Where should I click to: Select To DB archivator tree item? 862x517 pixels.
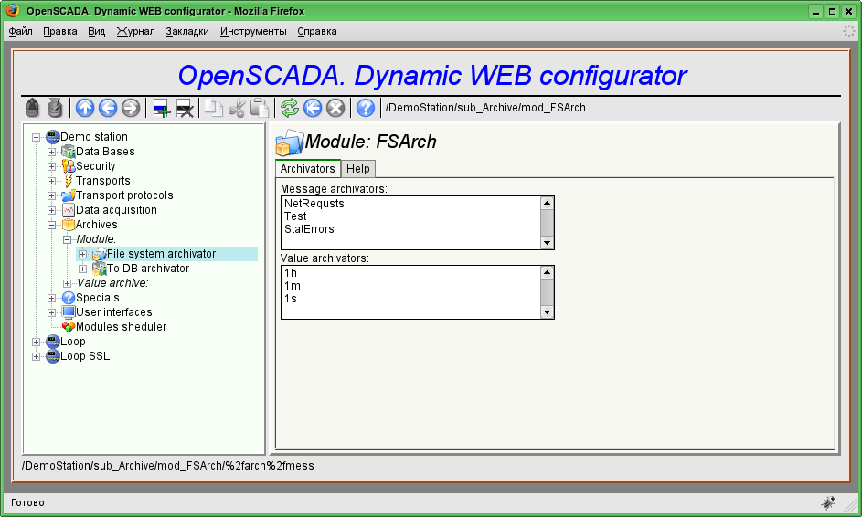pos(148,269)
